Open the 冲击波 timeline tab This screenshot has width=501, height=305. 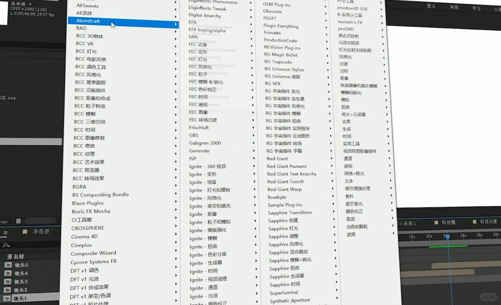pyautogui.click(x=41, y=231)
